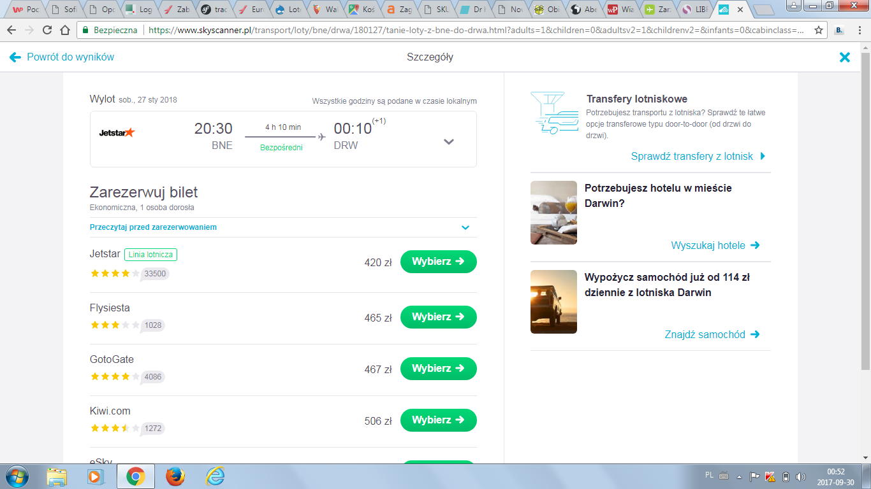Screen dimensions: 871x489
Task: Choose the Kiwi.com offer for 506 zł
Action: (439, 420)
